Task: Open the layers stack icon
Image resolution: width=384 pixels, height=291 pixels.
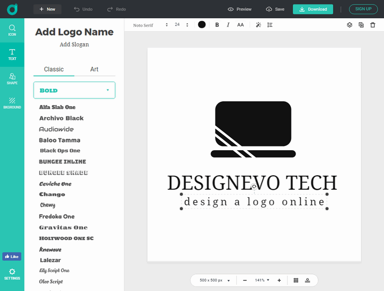Action: [349, 24]
